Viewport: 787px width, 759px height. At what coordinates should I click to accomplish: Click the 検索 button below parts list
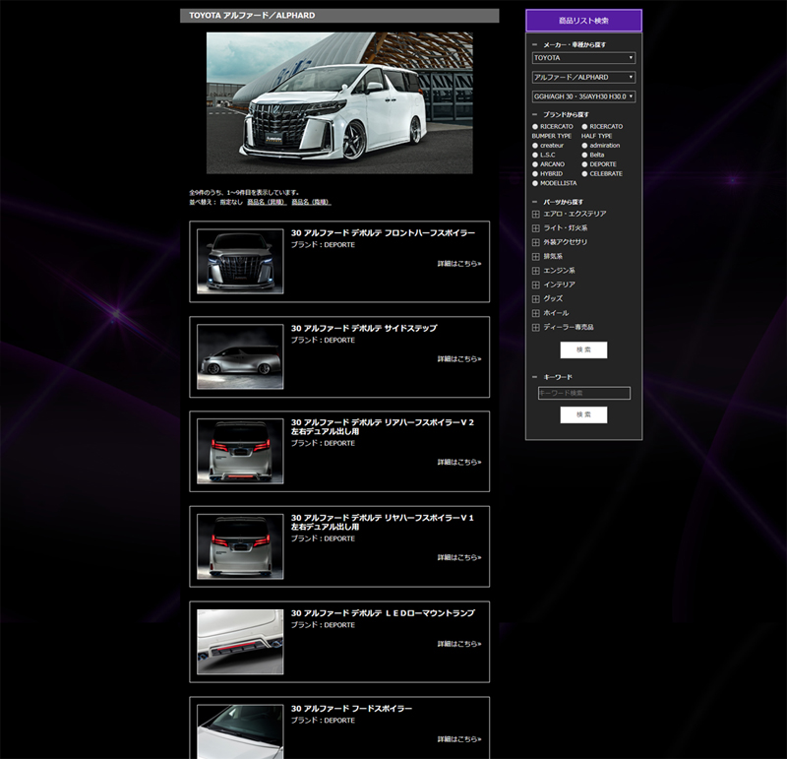(x=583, y=350)
